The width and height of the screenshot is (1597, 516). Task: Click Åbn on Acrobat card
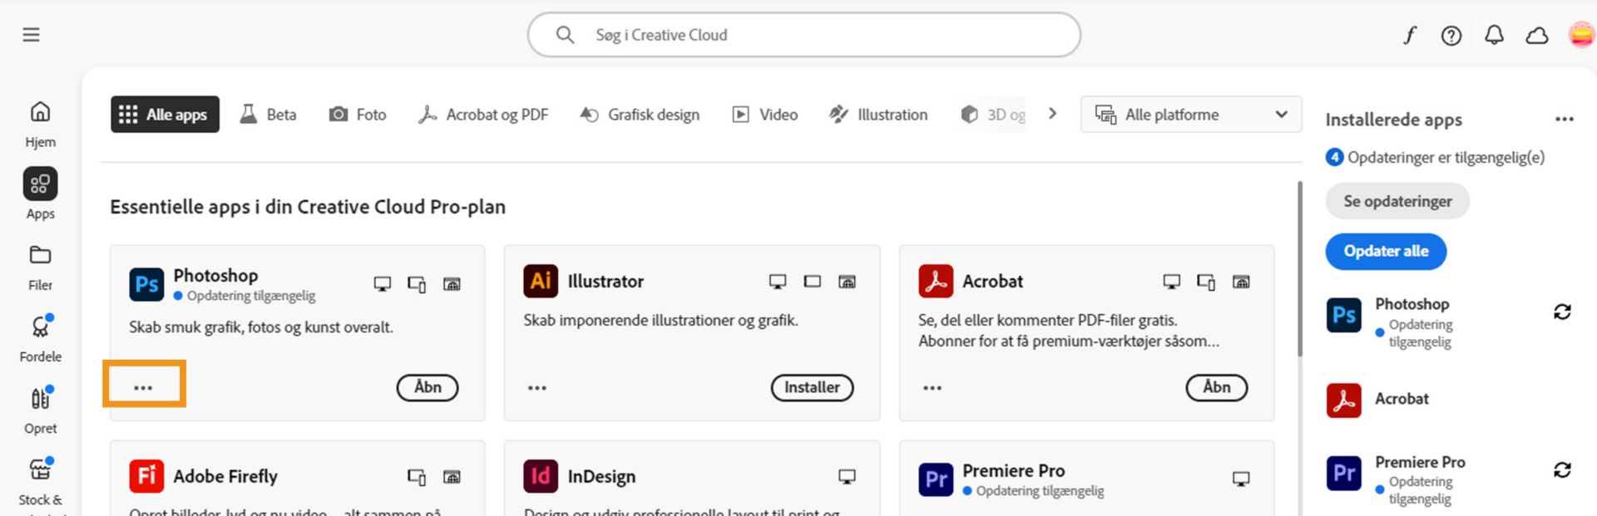pyautogui.click(x=1217, y=387)
